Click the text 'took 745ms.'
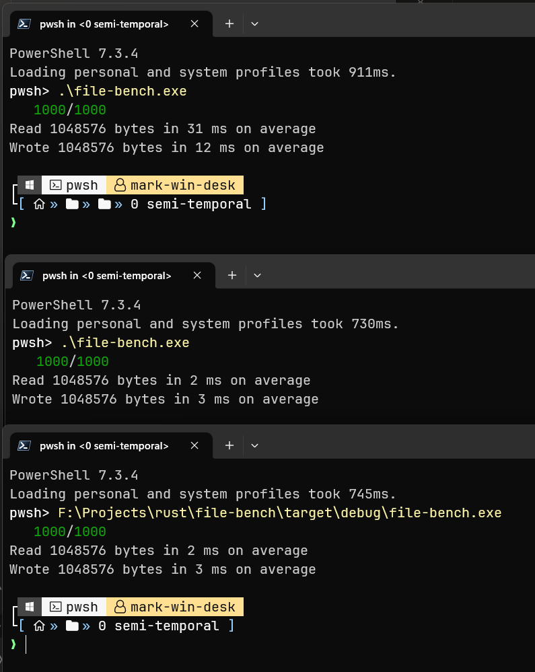The image size is (535, 672). point(352,494)
